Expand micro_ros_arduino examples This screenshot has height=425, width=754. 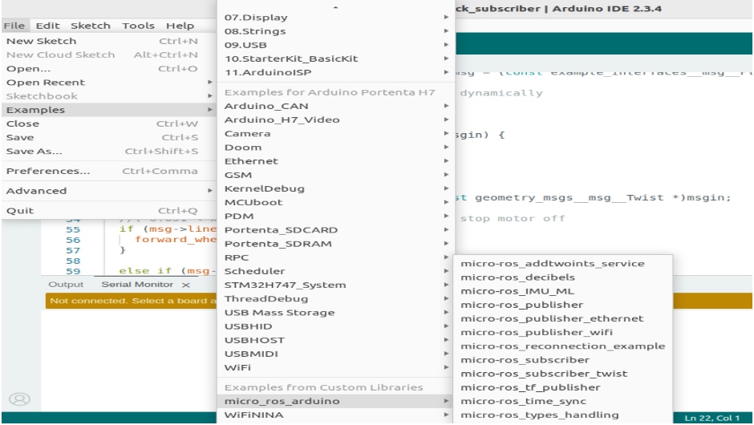tap(335, 401)
